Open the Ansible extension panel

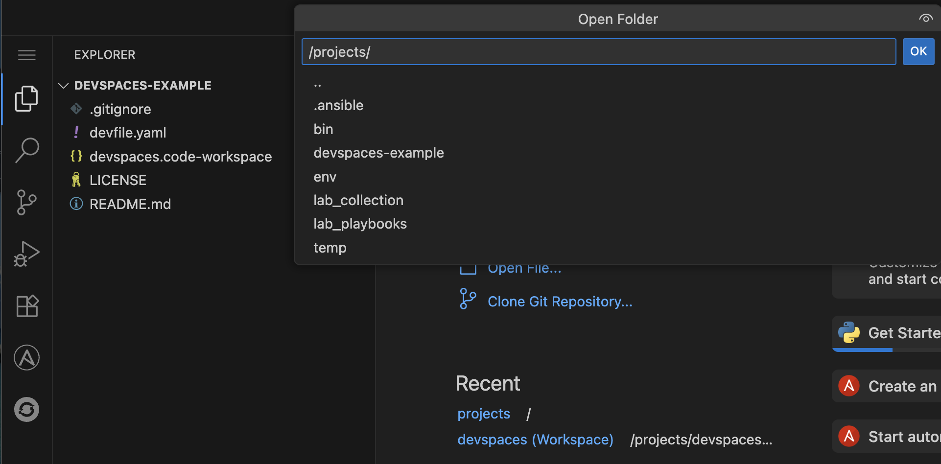pos(26,358)
